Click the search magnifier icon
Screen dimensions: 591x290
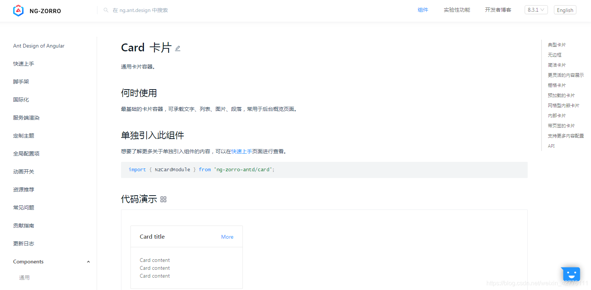106,10
